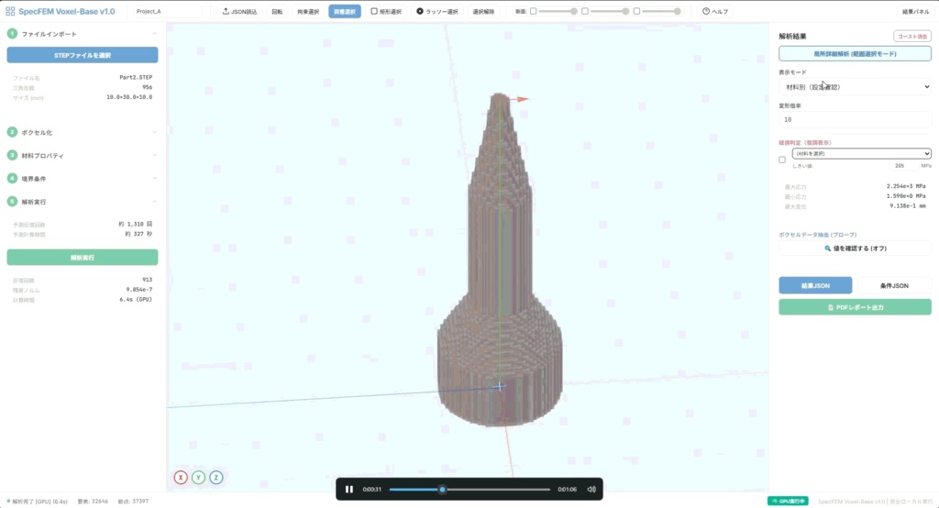Click the 変形倍率 input field

coord(855,119)
